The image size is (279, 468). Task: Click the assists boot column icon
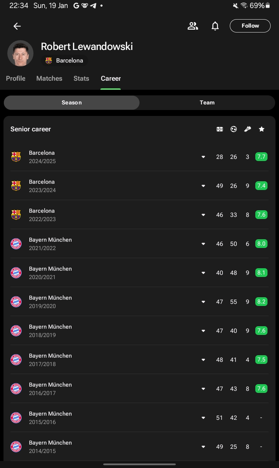248,129
